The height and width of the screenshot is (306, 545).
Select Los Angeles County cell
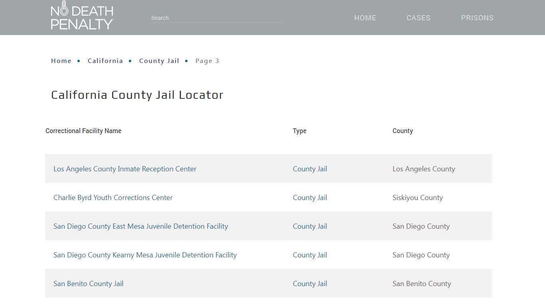[424, 169]
